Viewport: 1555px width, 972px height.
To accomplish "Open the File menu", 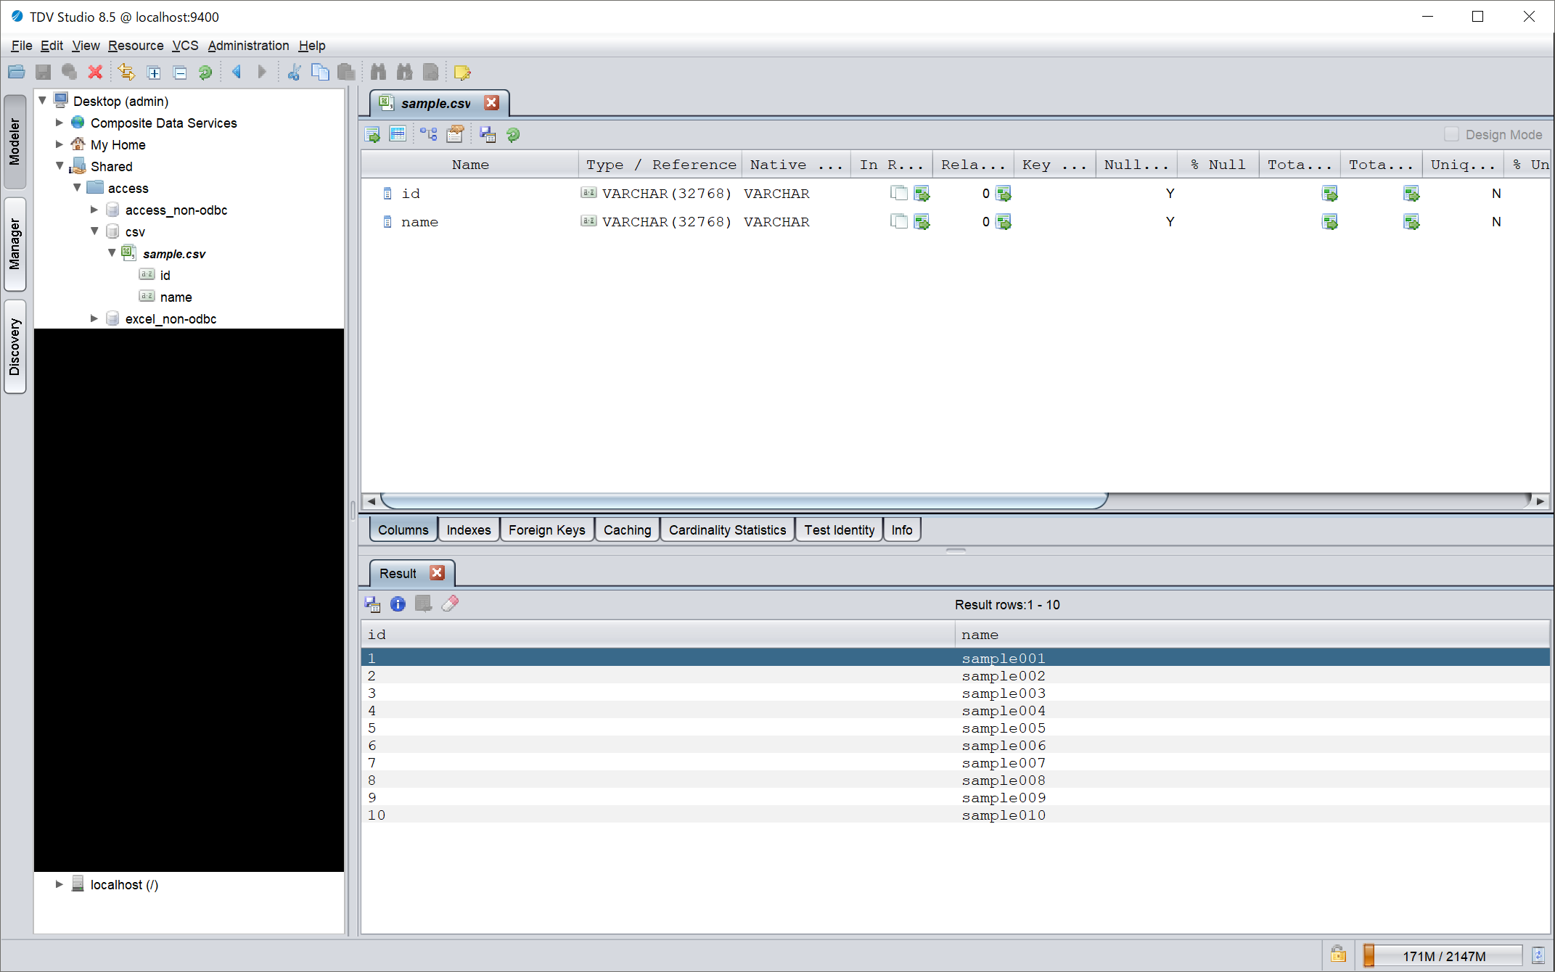I will pyautogui.click(x=21, y=46).
